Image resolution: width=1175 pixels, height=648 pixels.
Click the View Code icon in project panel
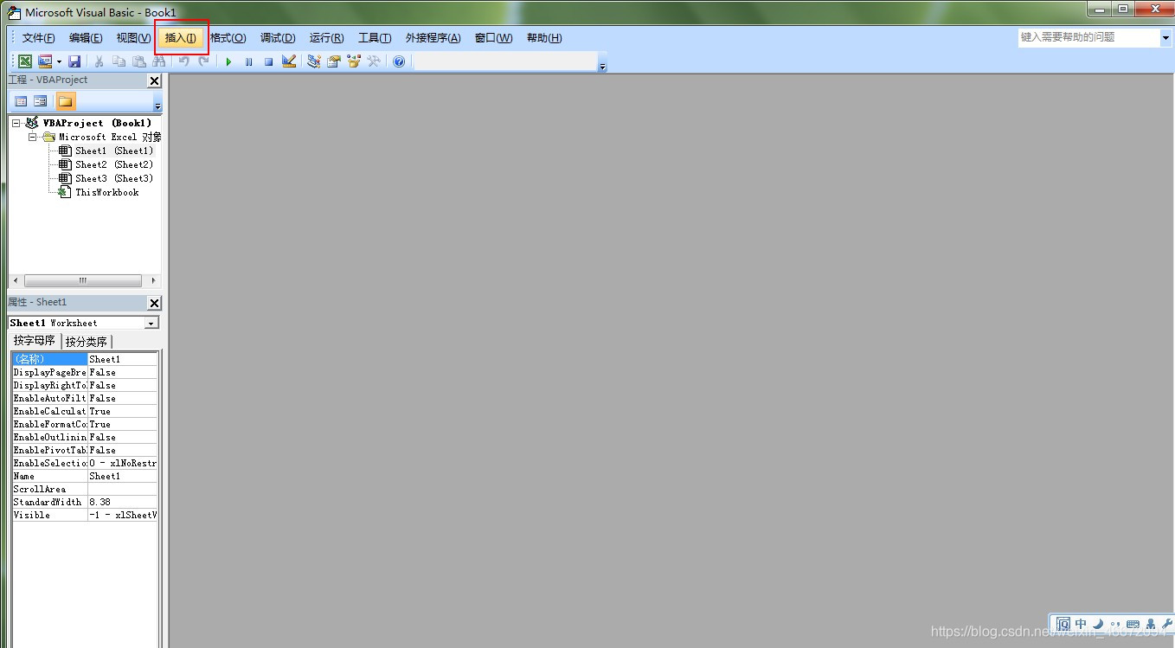(21, 101)
